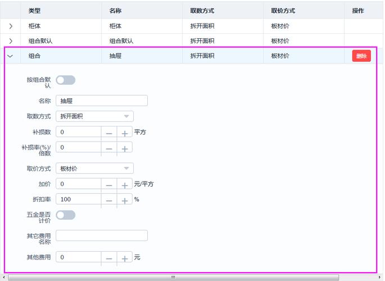
Task: Open the 取价方式 dropdown showing 板材价
Action: [x=94, y=169]
